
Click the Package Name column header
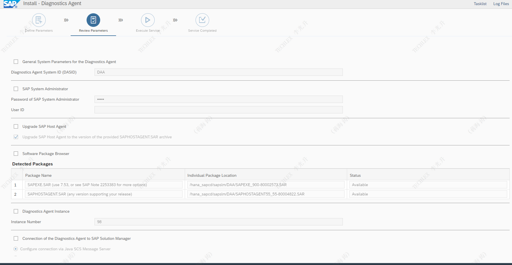[x=38, y=175]
